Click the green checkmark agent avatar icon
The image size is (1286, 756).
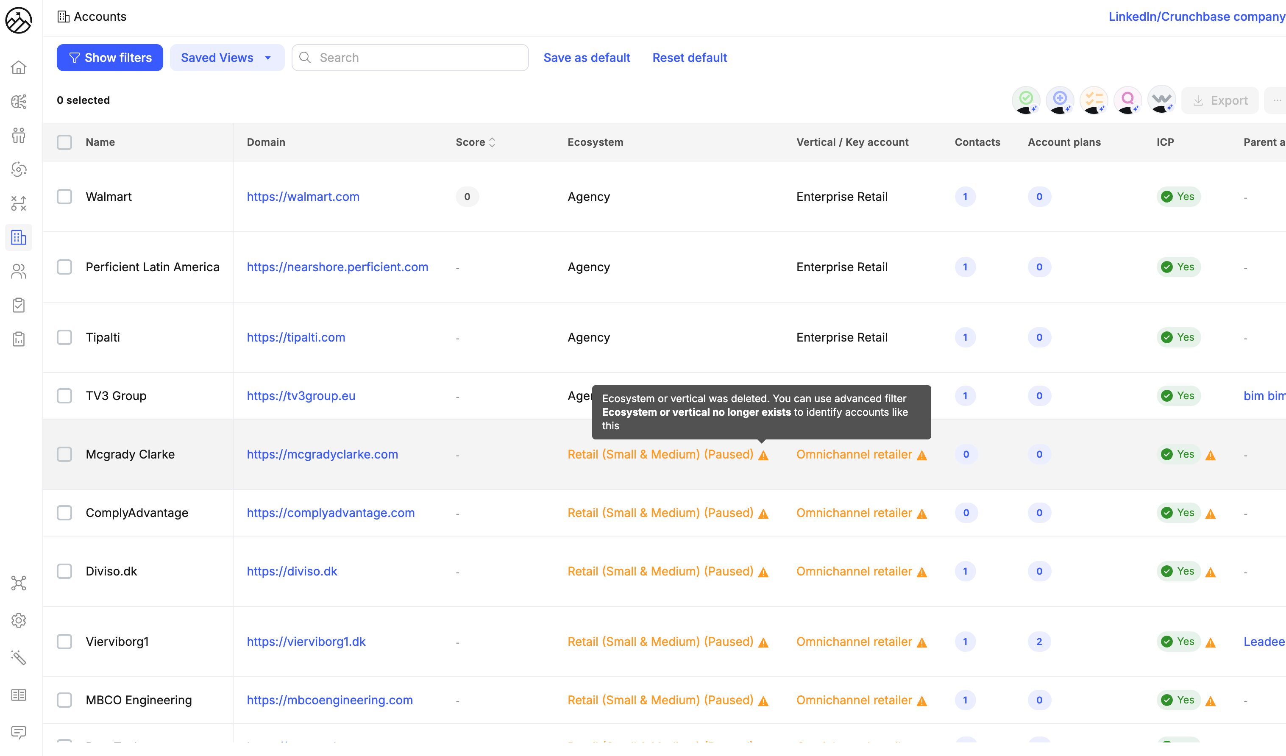[1026, 100]
